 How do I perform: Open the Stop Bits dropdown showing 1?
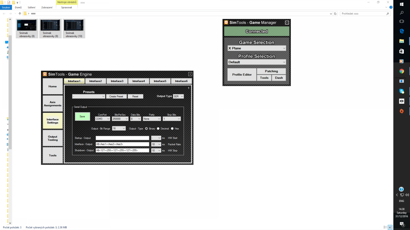(172, 119)
